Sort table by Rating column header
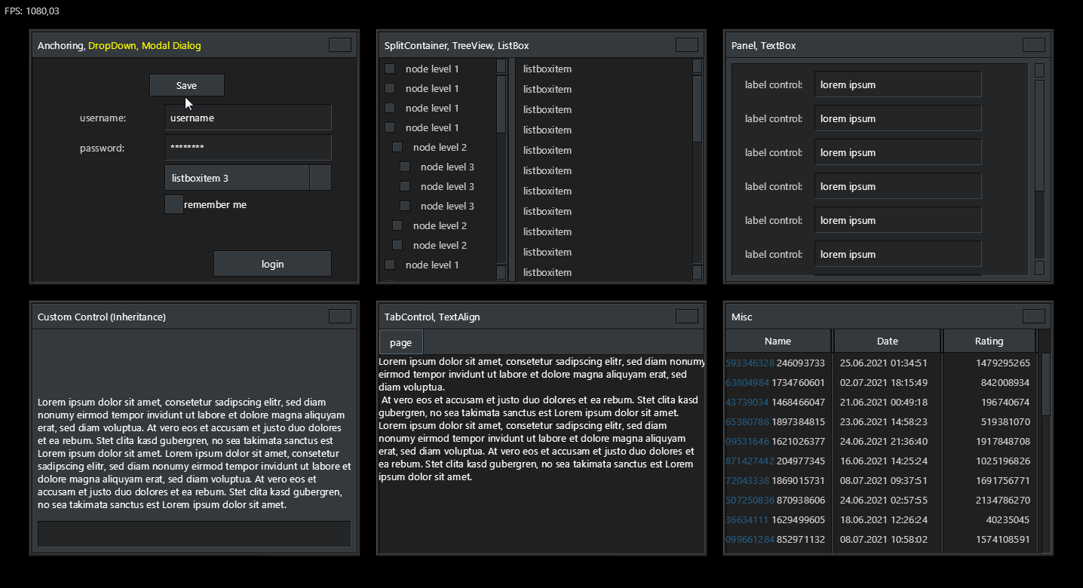The width and height of the screenshot is (1083, 588). [x=989, y=341]
